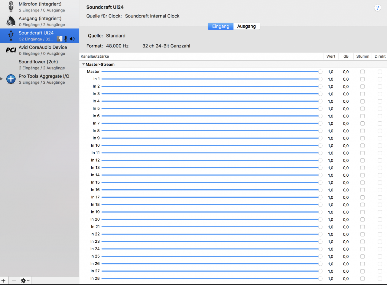Expand the Pro Tools Aggregate I/O device

[x=2, y=79]
